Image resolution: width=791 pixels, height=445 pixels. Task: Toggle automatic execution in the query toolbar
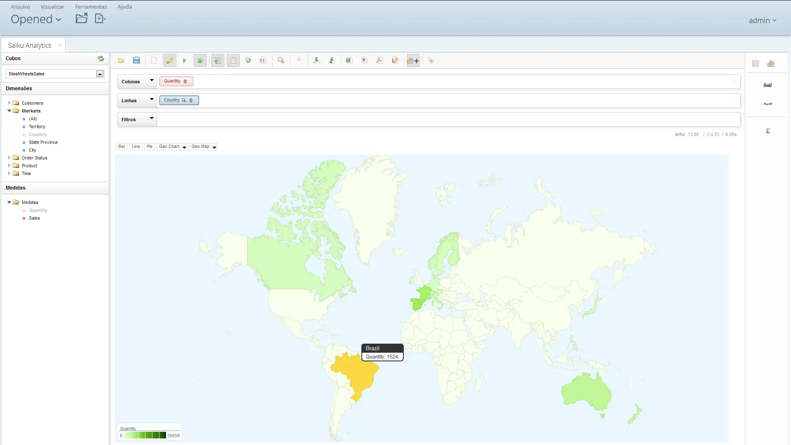click(200, 61)
